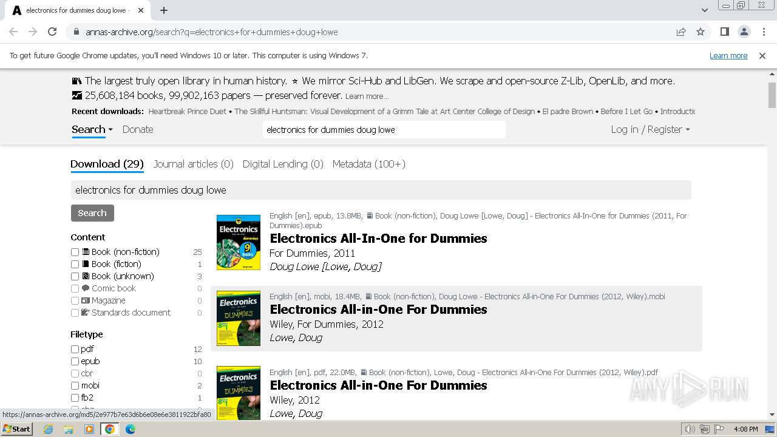Share this page using the share icon
This screenshot has width=777, height=437.
pyautogui.click(x=681, y=32)
